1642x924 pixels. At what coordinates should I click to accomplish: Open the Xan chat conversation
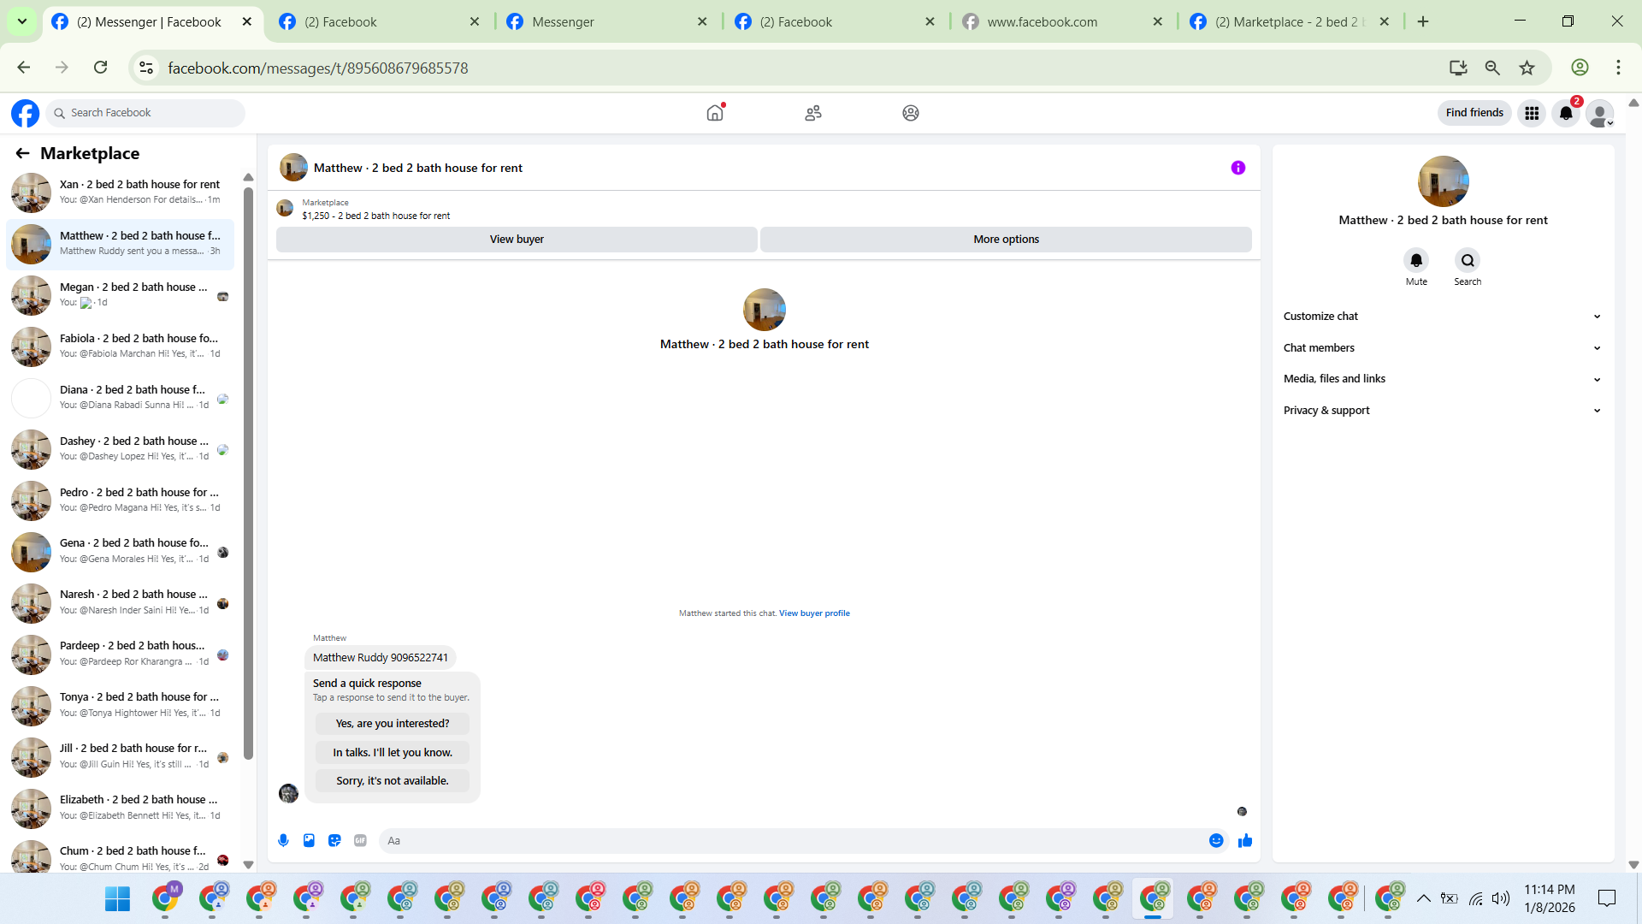pyautogui.click(x=120, y=192)
